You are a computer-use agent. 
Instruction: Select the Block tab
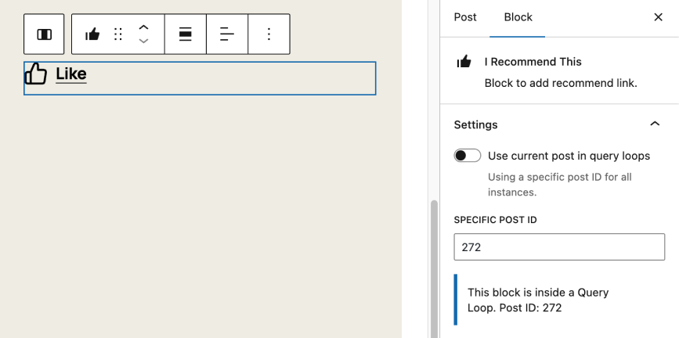[x=518, y=17]
